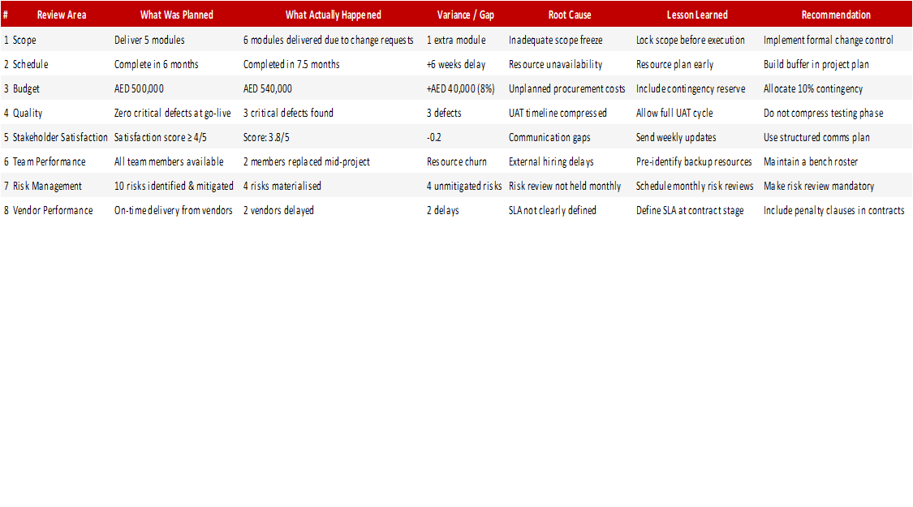Click the 'Resource churn' cell

(456, 161)
